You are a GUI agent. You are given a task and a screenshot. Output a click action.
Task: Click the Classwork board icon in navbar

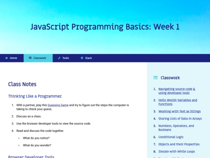(30, 58)
